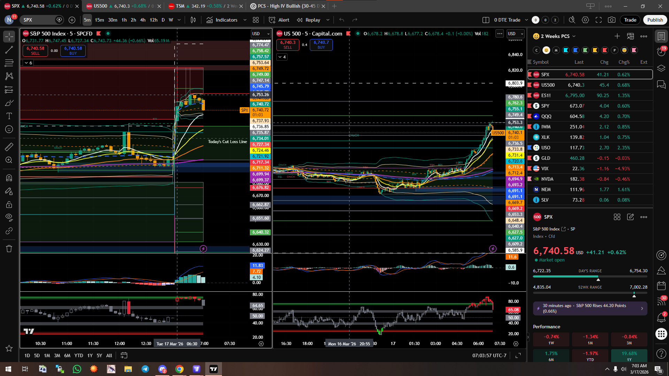
Task: Open the 2 Weeks PCS watchlist dropdown
Action: point(574,36)
